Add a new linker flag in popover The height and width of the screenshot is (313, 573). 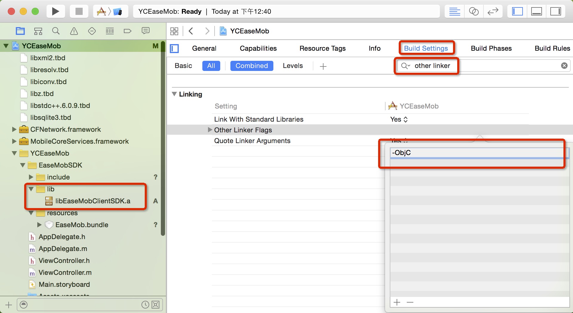[397, 302]
